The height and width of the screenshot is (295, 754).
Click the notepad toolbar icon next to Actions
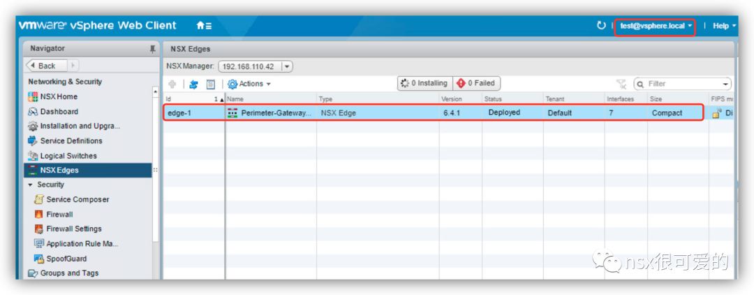211,84
